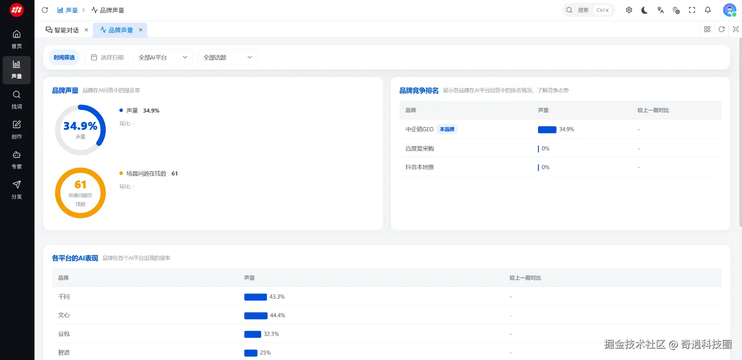Viewport: 742px width, 360px height.
Task: Open 创作 in the sidebar
Action: point(17,130)
